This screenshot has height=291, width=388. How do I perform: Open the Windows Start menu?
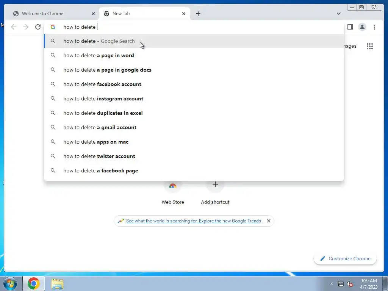click(x=10, y=283)
